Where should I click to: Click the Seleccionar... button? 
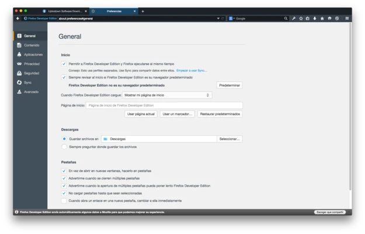coord(230,139)
